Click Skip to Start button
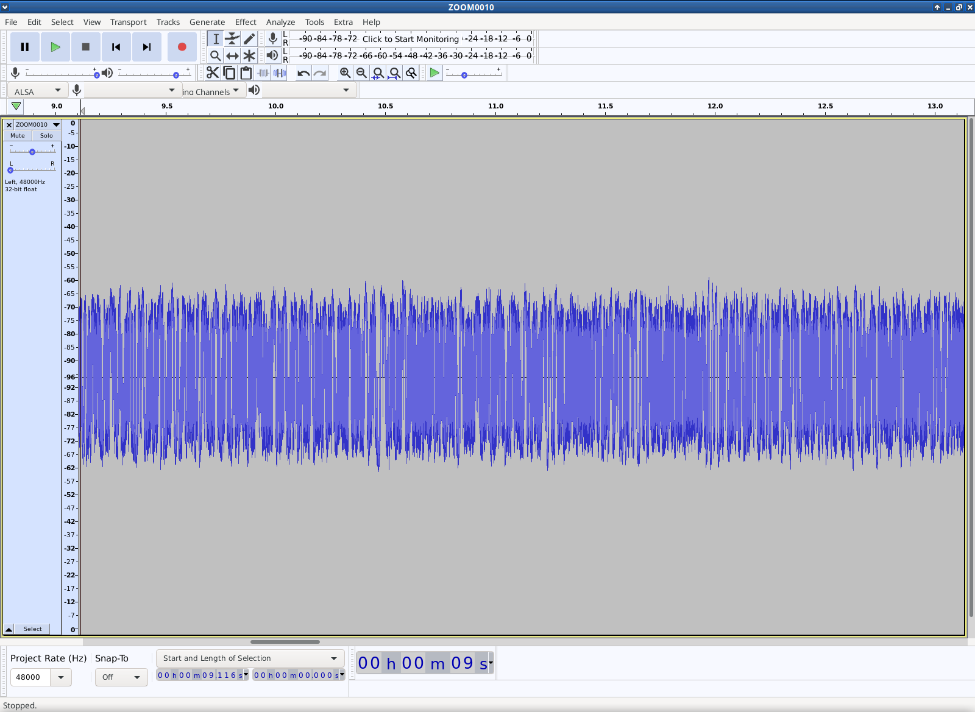975x712 pixels. 116,47
